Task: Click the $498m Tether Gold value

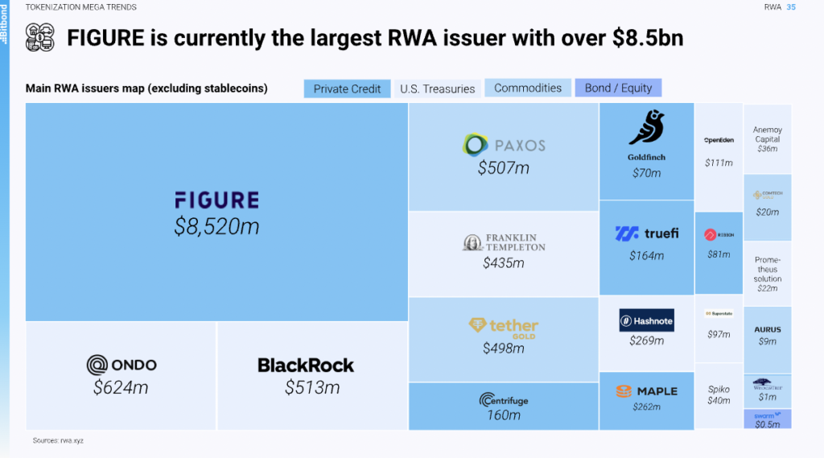Action: tap(504, 348)
